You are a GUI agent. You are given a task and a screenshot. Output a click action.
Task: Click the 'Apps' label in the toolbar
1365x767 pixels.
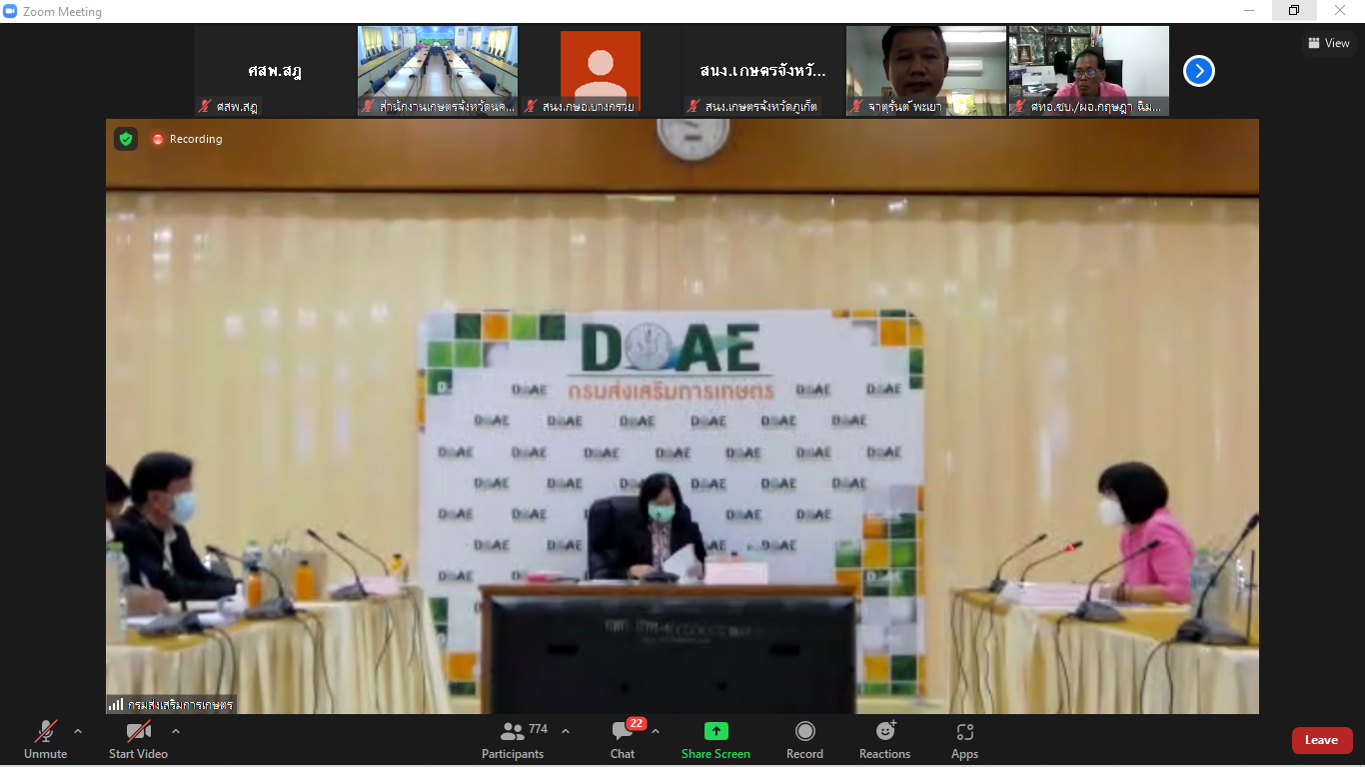click(964, 754)
